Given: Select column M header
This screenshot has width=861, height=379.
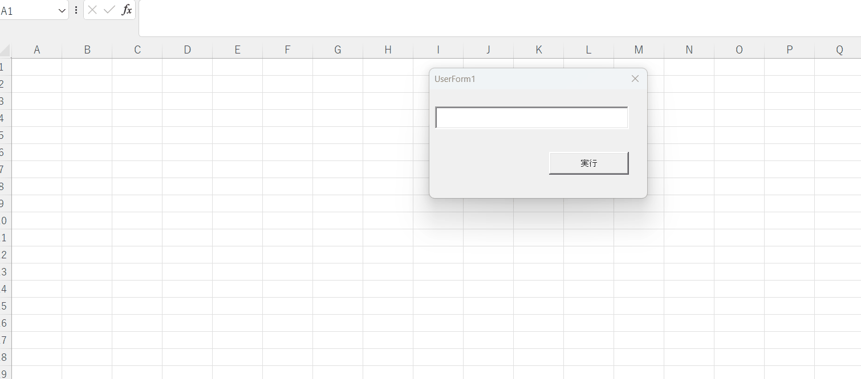Looking at the screenshot, I should (x=639, y=50).
